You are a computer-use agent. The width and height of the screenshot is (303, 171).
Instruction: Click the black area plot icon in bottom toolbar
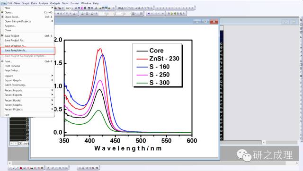[31, 168]
